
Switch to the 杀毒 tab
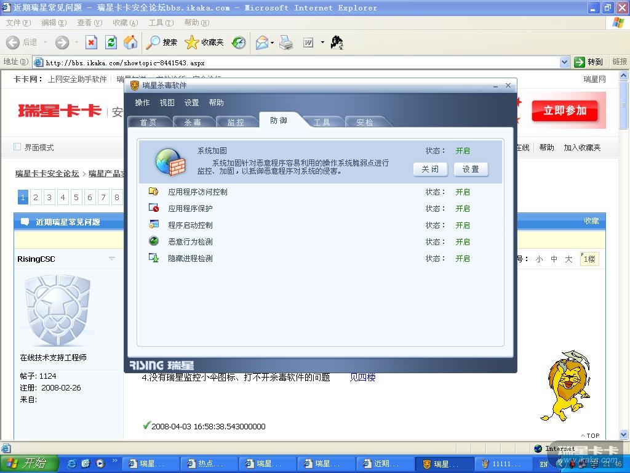(x=193, y=123)
